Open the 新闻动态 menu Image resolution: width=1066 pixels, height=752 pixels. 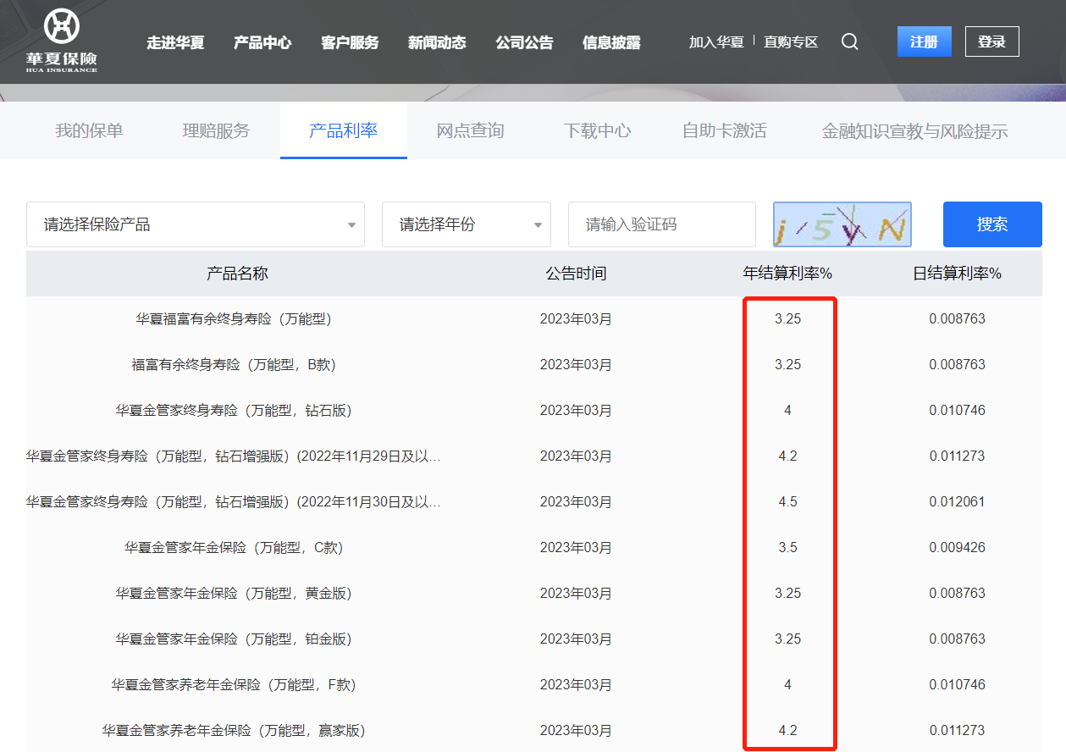[437, 42]
